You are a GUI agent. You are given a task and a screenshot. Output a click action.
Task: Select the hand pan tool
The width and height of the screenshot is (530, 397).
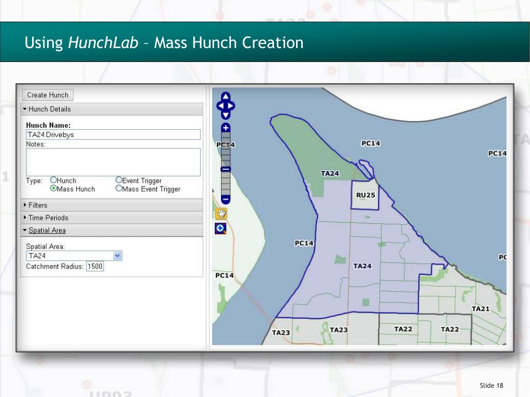click(221, 213)
